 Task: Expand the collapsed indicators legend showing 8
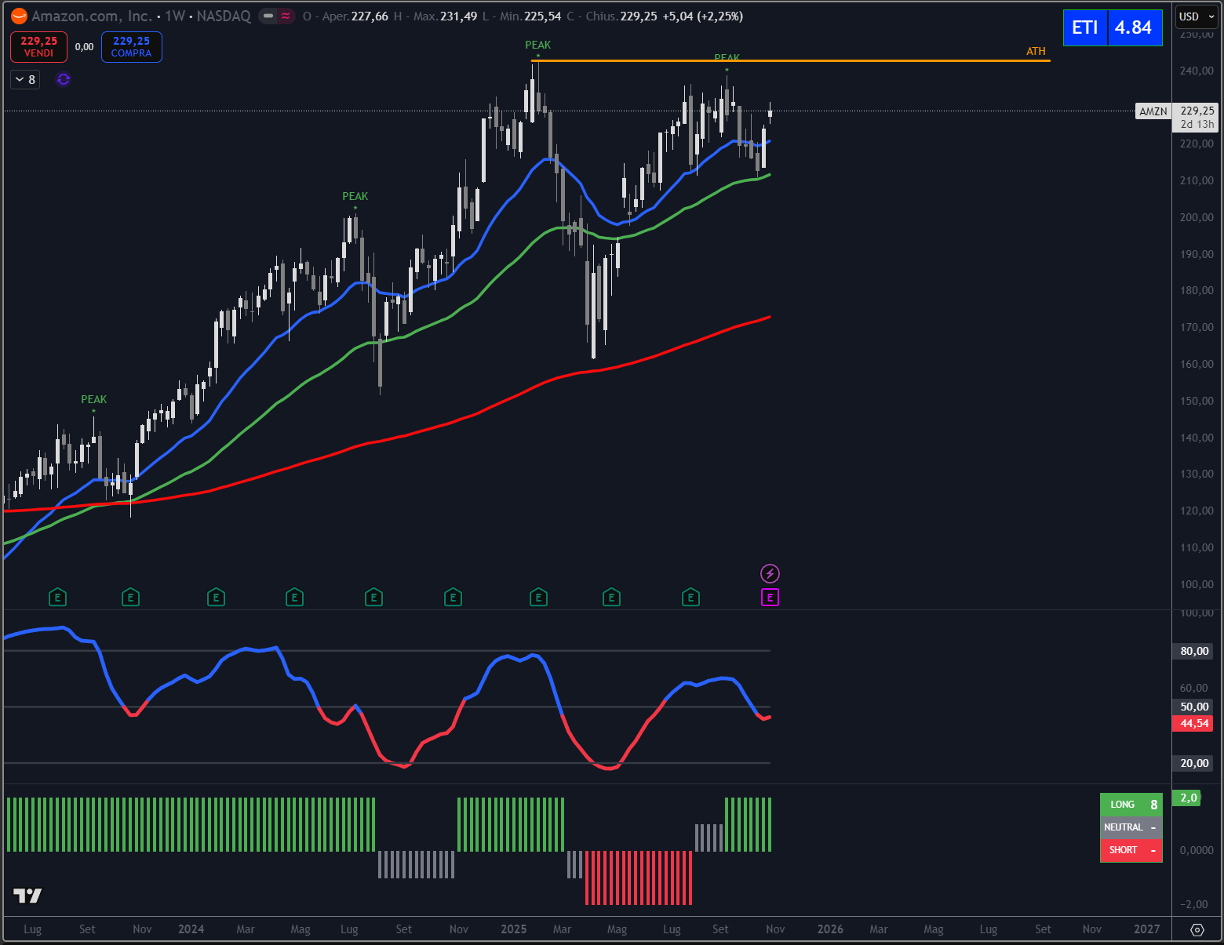coord(25,79)
